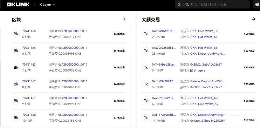Open block 70931463 link
Screen dimensions: 260x128
click(29, 64)
